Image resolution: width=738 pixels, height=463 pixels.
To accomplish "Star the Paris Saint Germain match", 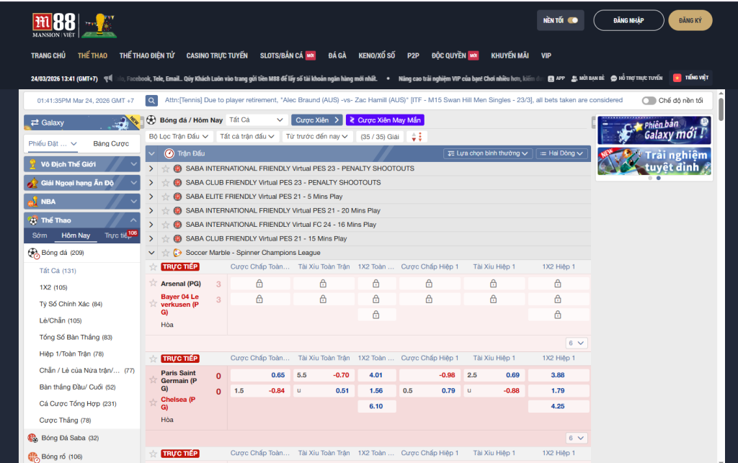I will click(x=153, y=379).
